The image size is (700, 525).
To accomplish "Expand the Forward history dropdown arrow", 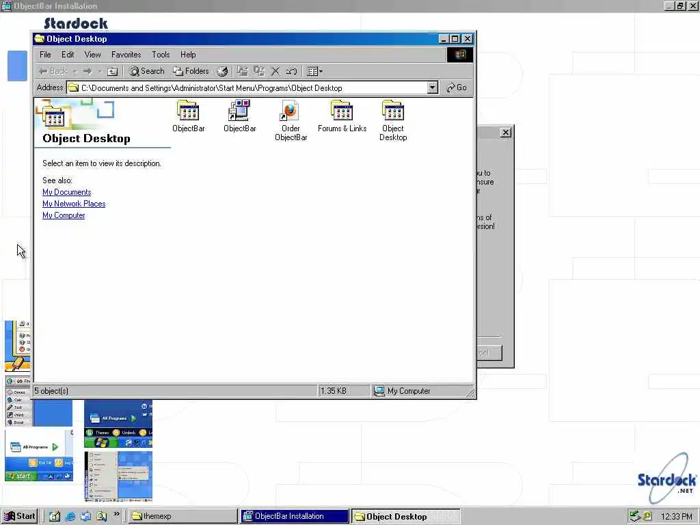I will 100,71.
